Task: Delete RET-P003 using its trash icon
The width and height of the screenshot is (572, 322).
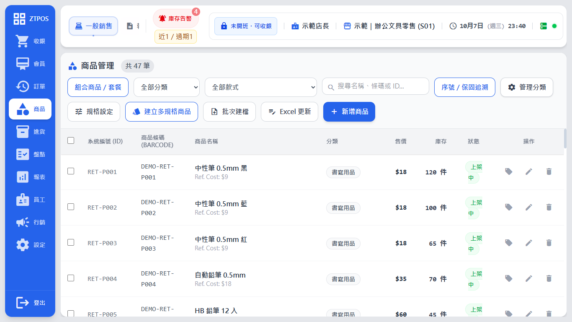Action: pyautogui.click(x=549, y=243)
